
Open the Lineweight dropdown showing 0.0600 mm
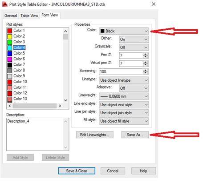[124, 96]
